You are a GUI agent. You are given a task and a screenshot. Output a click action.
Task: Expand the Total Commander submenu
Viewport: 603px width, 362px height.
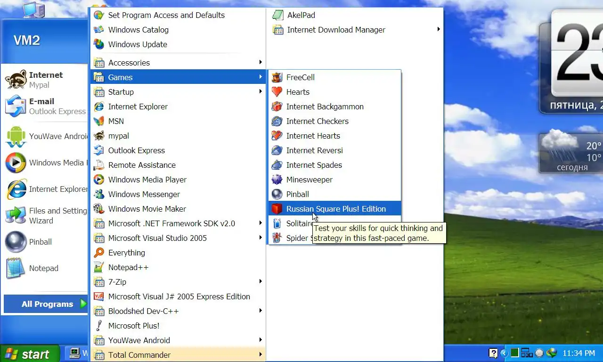point(178,355)
